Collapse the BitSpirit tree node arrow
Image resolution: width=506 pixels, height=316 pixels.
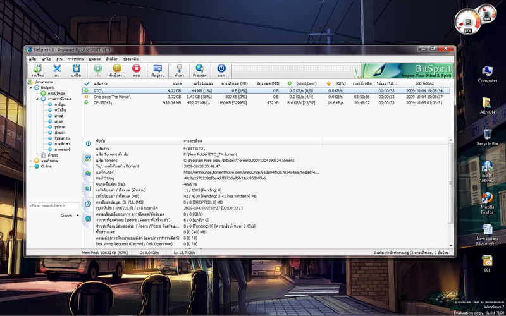coord(30,88)
